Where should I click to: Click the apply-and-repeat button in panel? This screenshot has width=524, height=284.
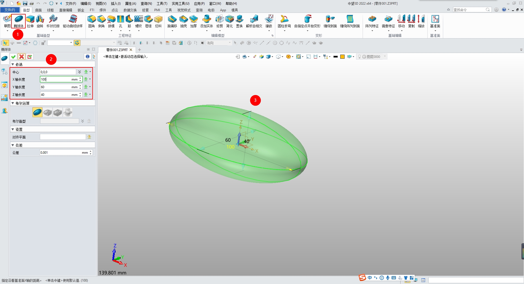point(30,57)
